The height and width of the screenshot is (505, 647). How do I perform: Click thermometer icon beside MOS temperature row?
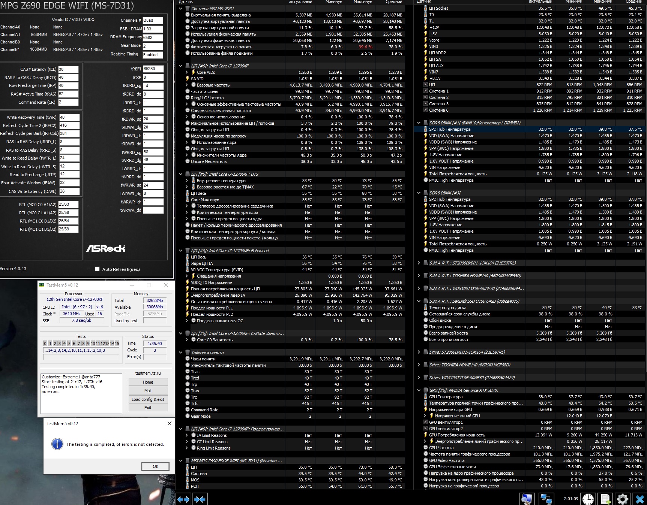click(x=187, y=480)
